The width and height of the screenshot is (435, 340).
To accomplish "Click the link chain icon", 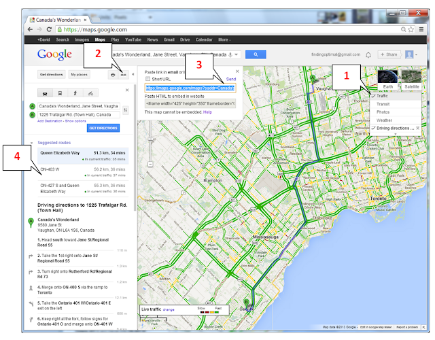I will click(x=124, y=75).
